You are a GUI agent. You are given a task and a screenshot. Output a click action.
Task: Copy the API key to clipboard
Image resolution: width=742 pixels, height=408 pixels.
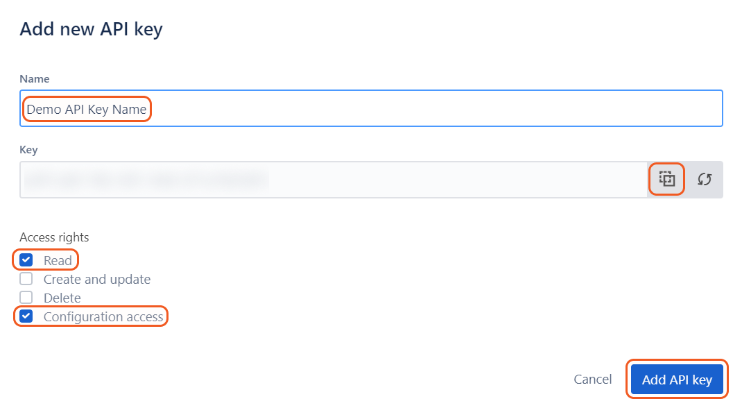click(x=666, y=179)
